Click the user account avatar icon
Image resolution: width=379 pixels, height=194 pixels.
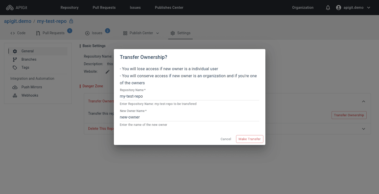coord(339,8)
